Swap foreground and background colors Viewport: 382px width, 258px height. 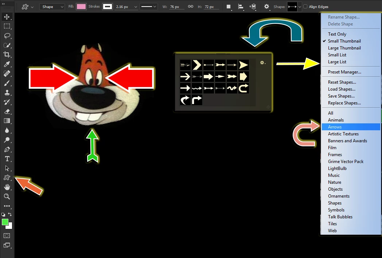tap(10, 214)
